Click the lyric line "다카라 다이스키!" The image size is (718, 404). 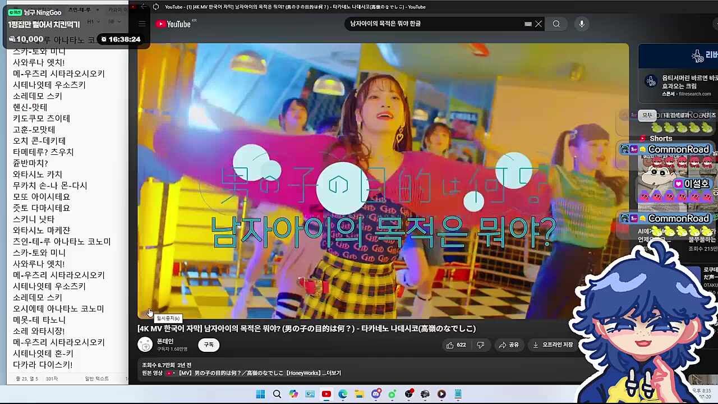coord(43,365)
